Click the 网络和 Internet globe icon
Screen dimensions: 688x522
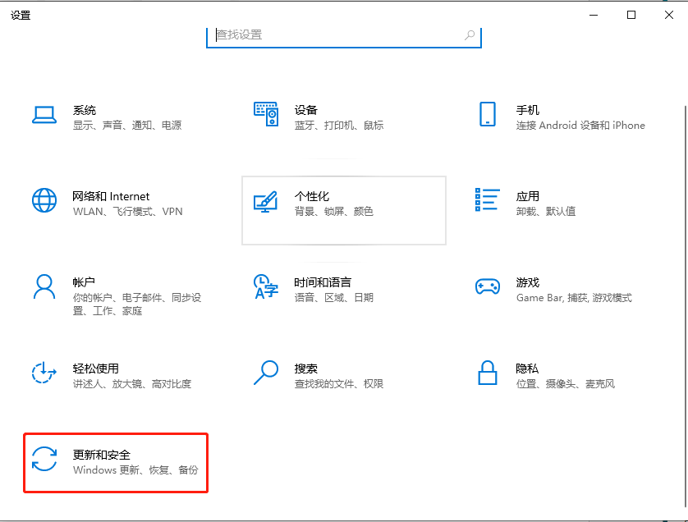tap(44, 201)
